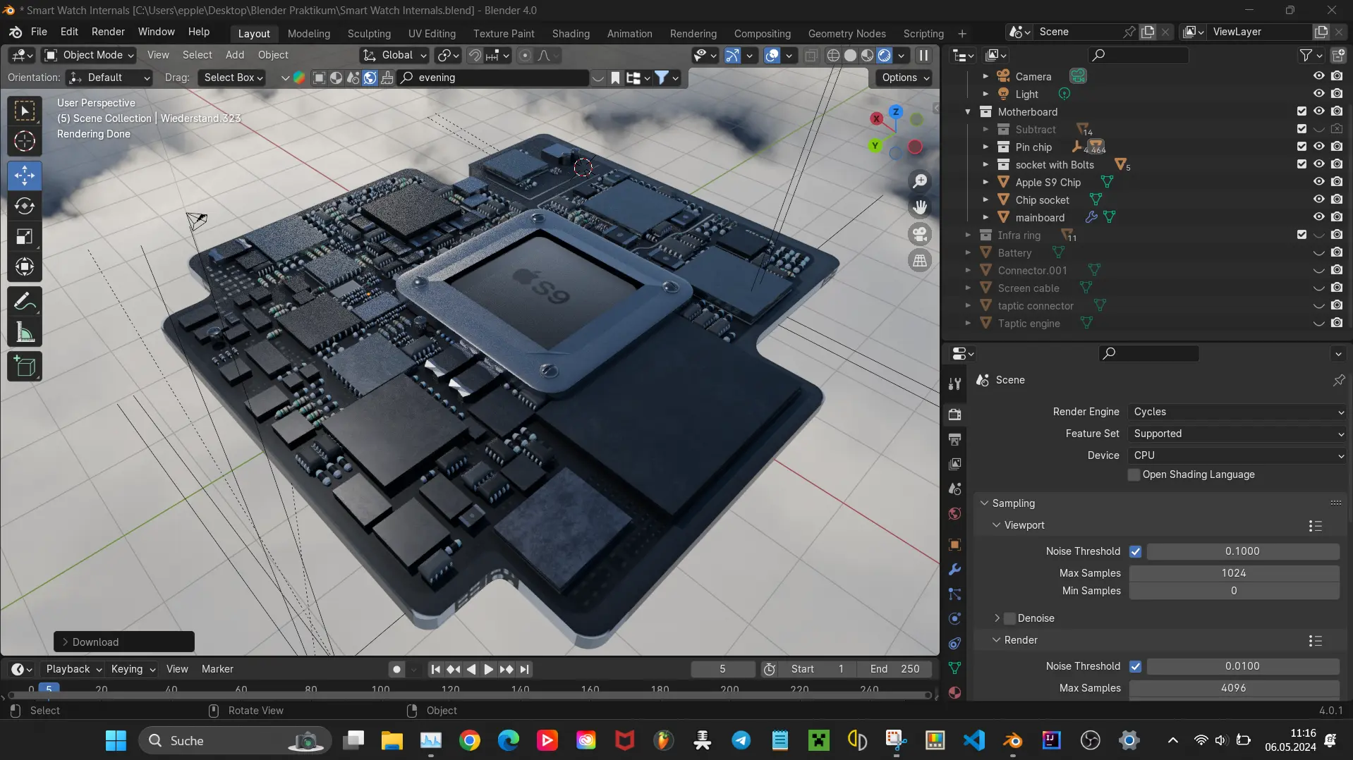Click the pan view hand icon
This screenshot has height=760, width=1353.
tap(920, 207)
